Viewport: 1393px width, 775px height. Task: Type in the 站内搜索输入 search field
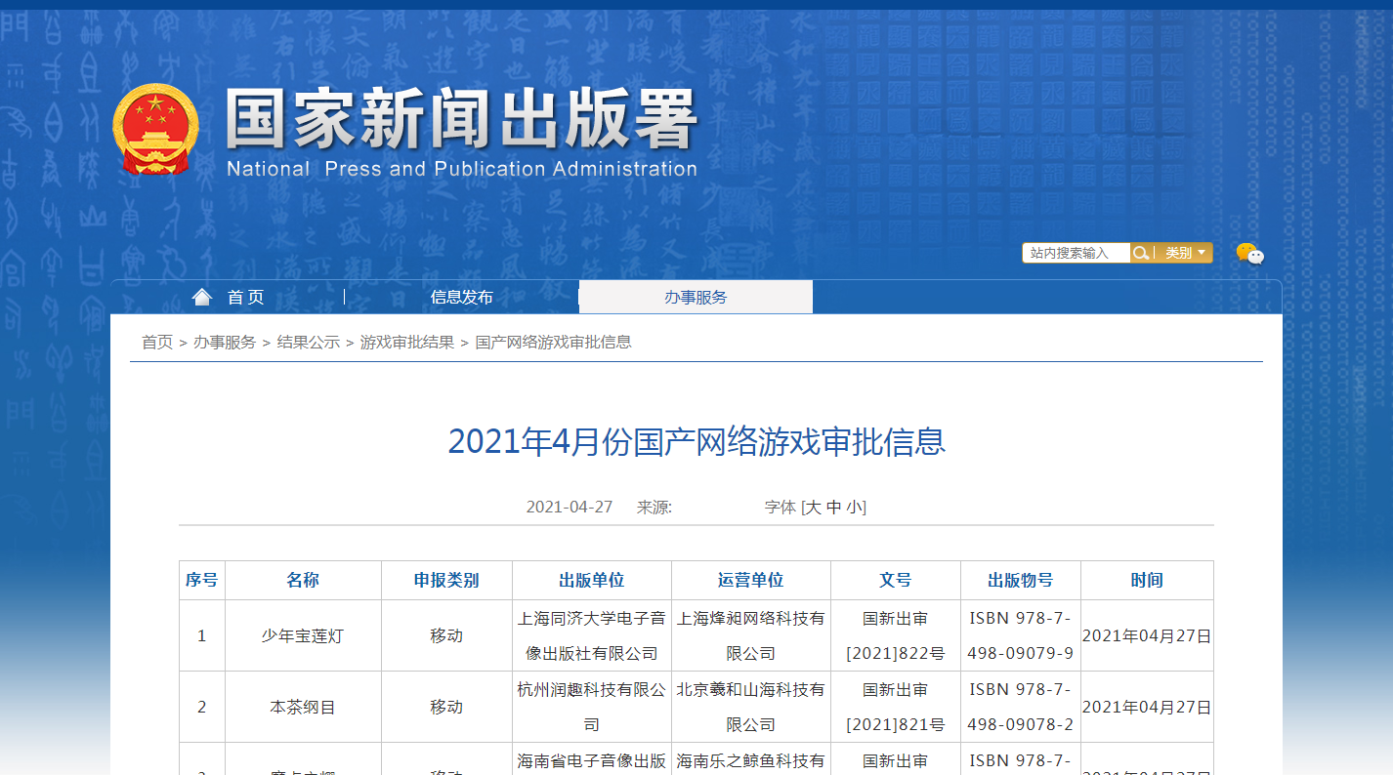(1075, 253)
